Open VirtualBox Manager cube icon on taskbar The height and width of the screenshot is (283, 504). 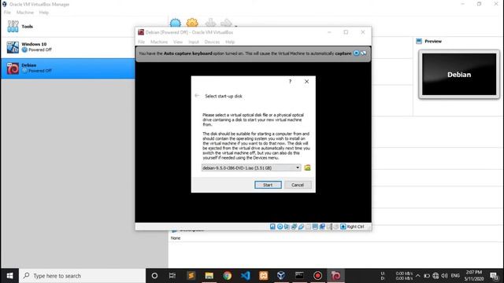(x=281, y=276)
